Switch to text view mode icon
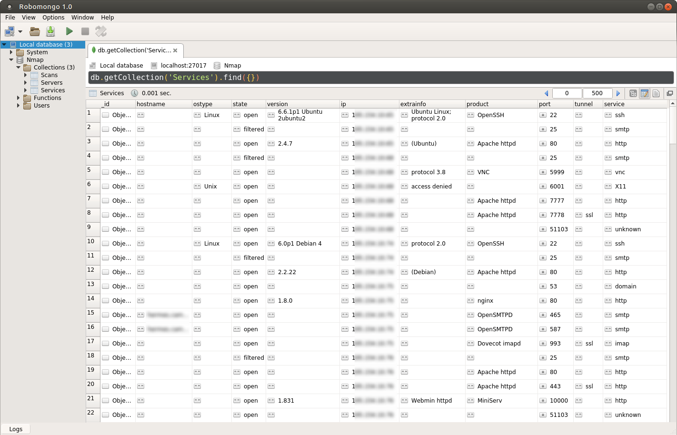 pos(656,93)
